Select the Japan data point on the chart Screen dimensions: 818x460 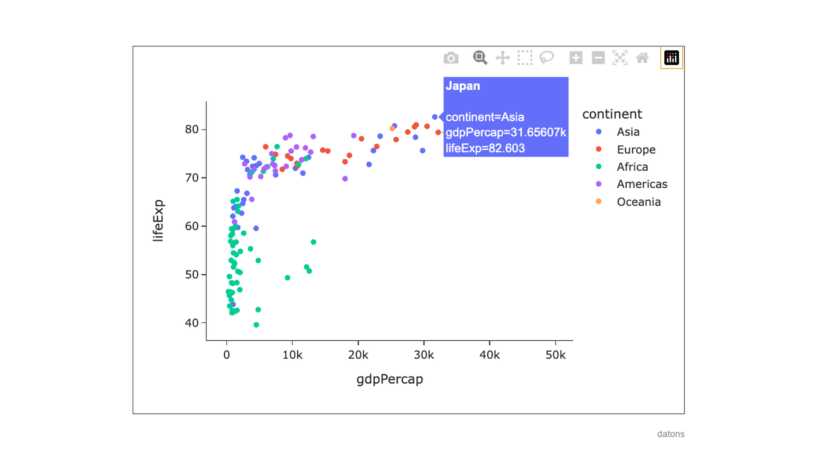point(435,116)
